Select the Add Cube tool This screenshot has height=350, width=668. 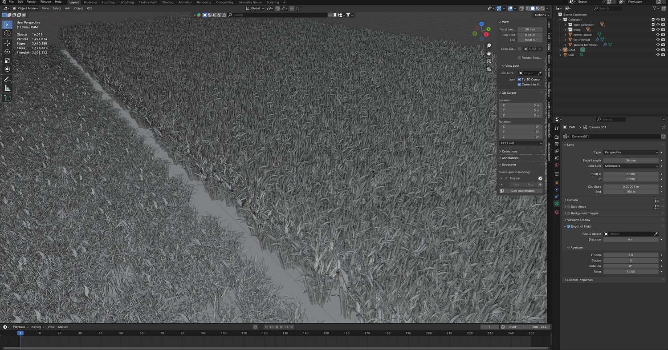coord(7,98)
